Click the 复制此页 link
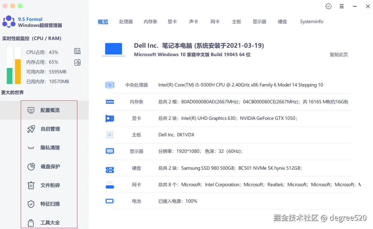Viewport: 373px width, 229px height. point(339,55)
